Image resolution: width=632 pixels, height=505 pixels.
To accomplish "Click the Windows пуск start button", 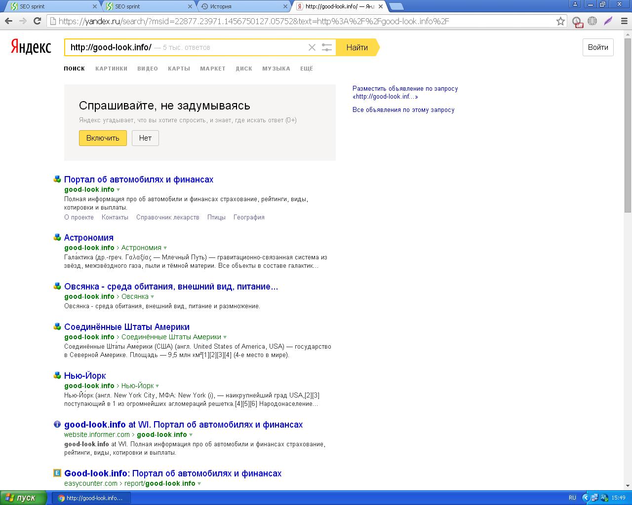I will (x=23, y=498).
